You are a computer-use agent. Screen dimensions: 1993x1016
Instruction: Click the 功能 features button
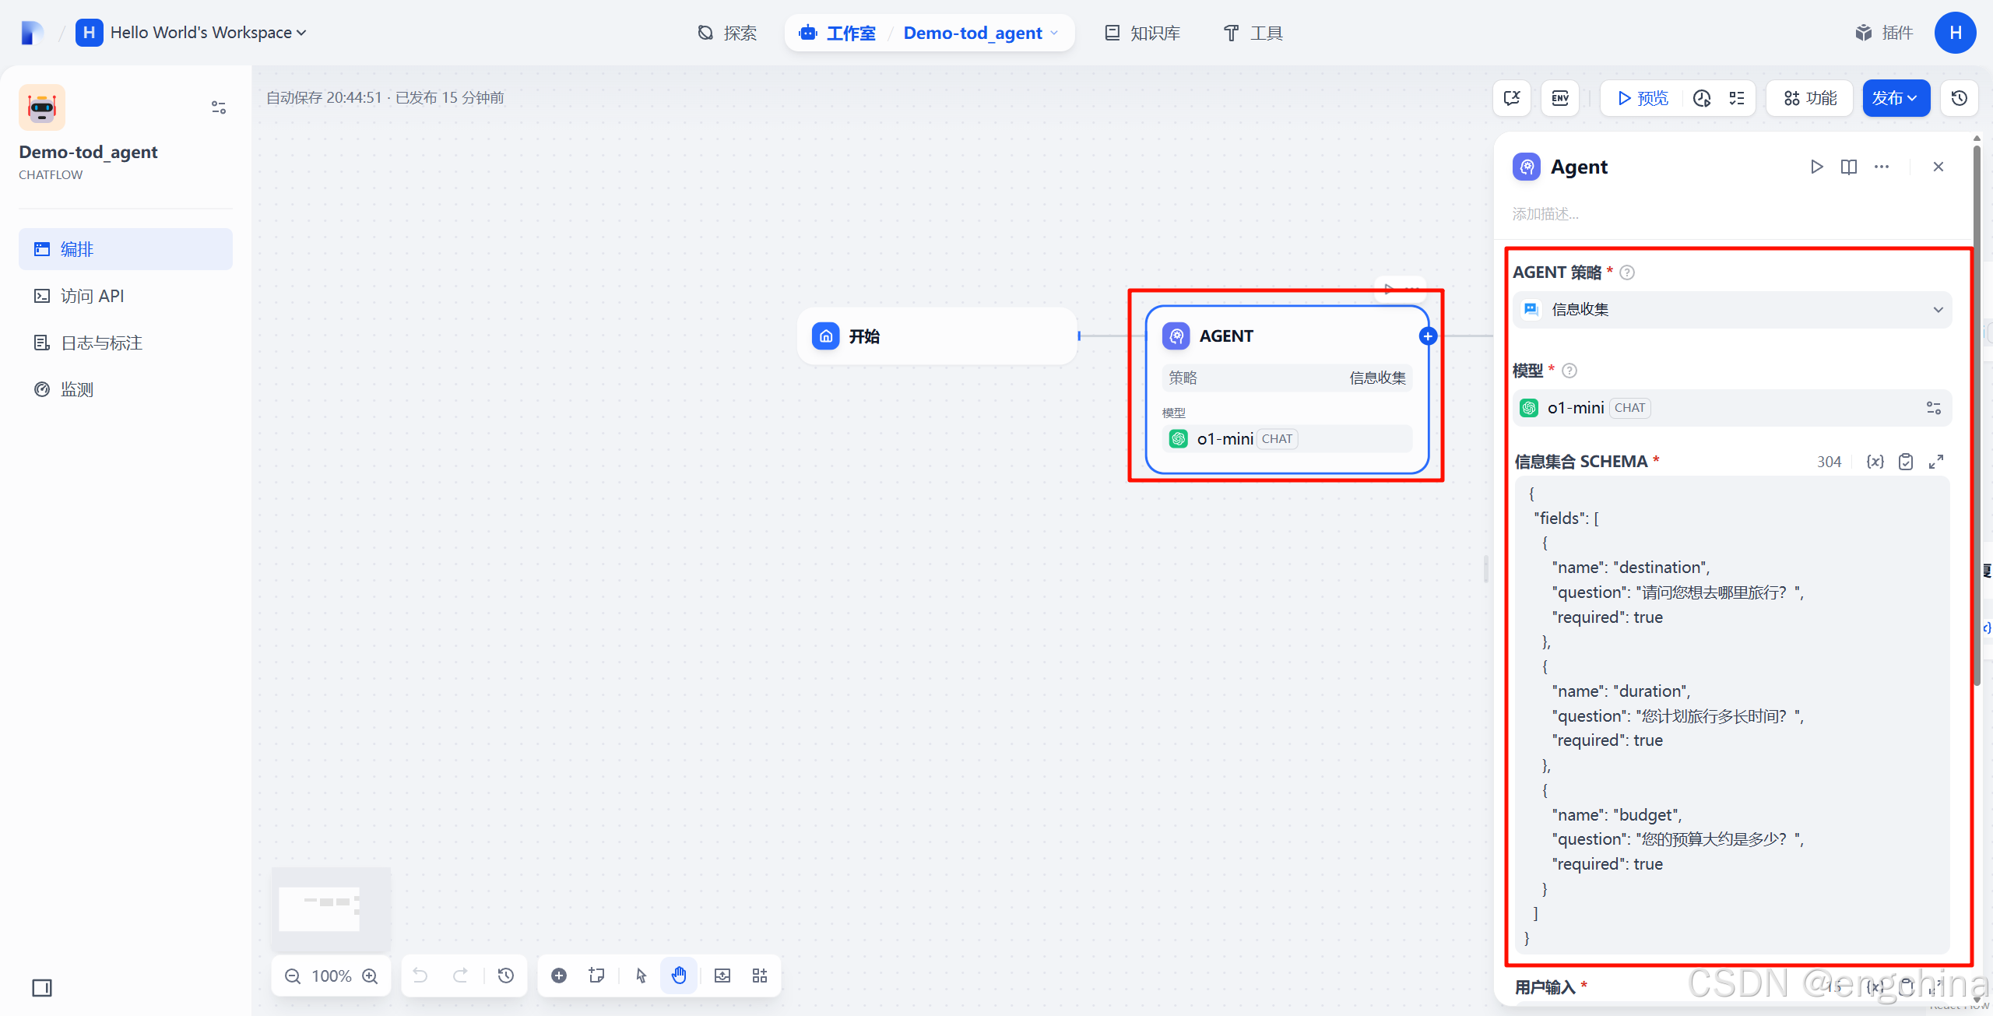[x=1810, y=98]
